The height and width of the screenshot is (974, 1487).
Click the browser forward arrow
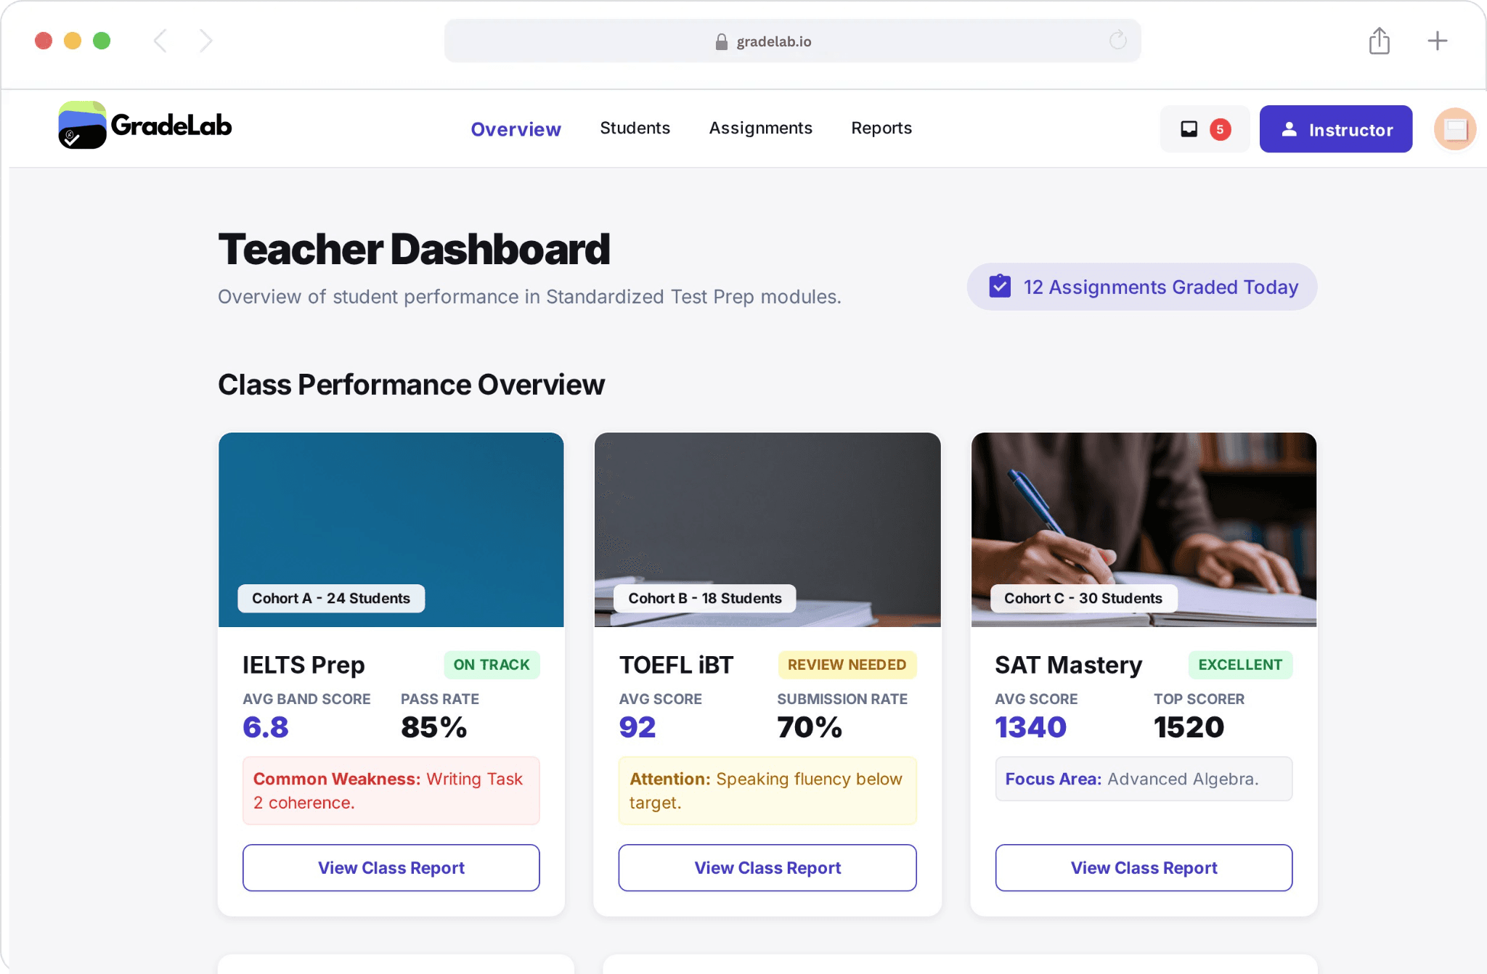pyautogui.click(x=206, y=41)
